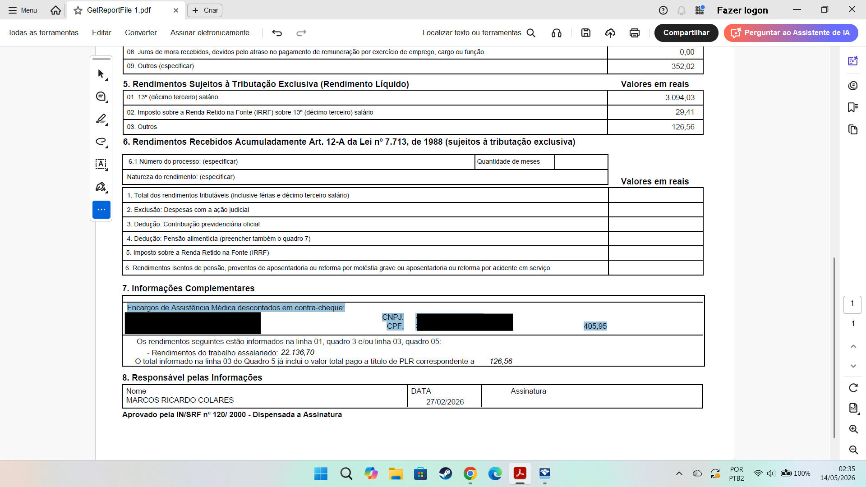Open the help question mark icon
This screenshot has width=866, height=487.
[663, 10]
